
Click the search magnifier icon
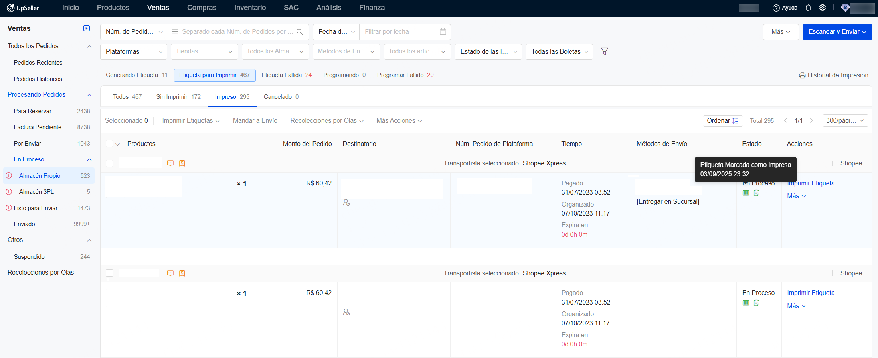click(x=300, y=32)
